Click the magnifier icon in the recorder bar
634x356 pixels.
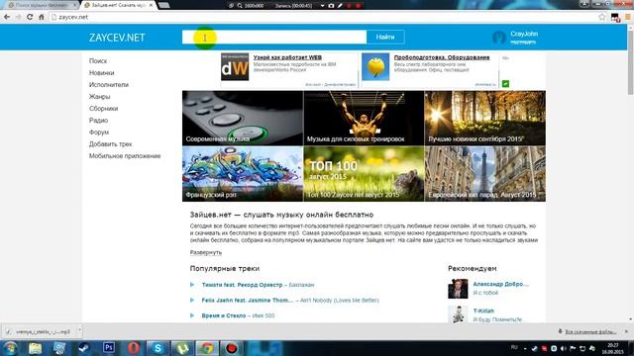[x=240, y=6]
